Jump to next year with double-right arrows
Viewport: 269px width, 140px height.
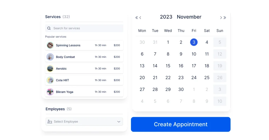[225, 17]
